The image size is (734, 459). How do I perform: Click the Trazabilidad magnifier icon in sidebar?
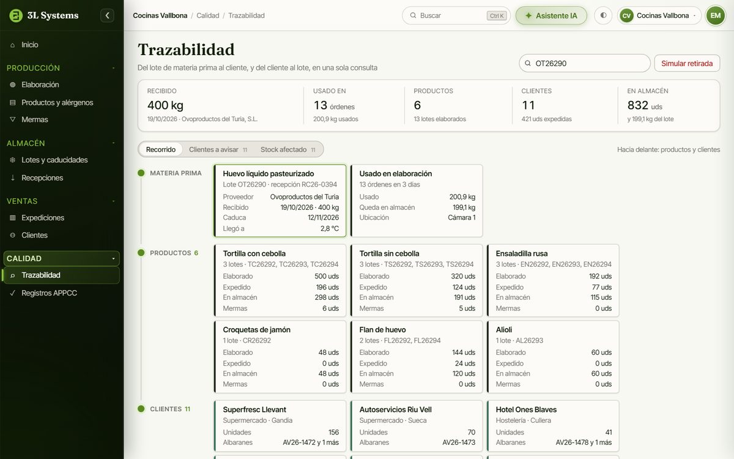(13, 275)
